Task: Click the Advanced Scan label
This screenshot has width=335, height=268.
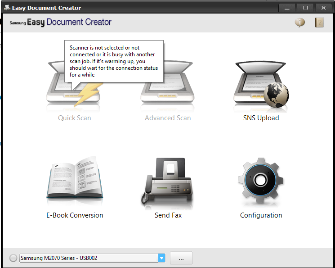Action: point(168,118)
